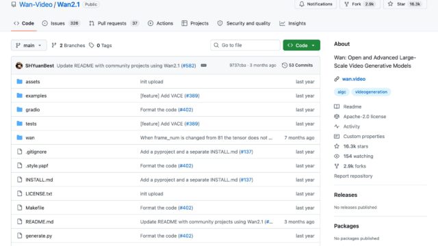This screenshot has width=438, height=246.
Task: Click the .style.yapf file icon
Action: point(20,165)
